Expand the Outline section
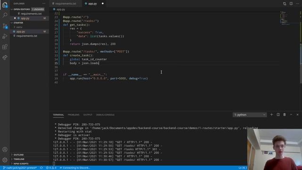Viewport: 302px width, 170px height. coord(29,155)
